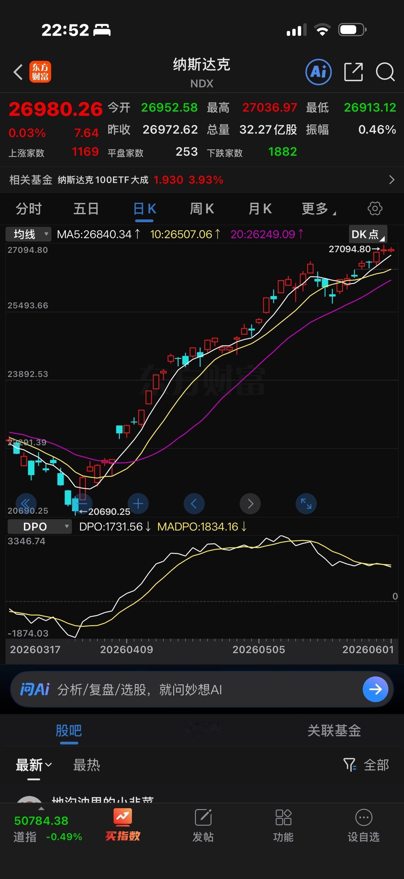Open the 功能 grid icon
404x879 pixels.
coord(283,817)
